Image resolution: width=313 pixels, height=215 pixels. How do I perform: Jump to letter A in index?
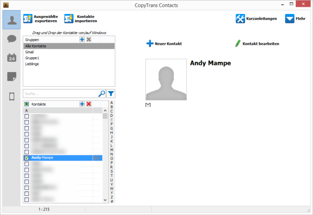(112, 102)
